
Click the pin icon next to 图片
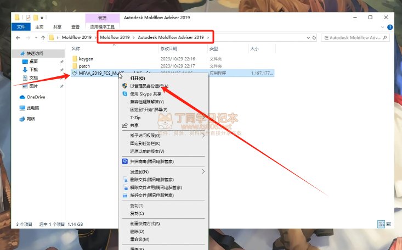click(61, 86)
